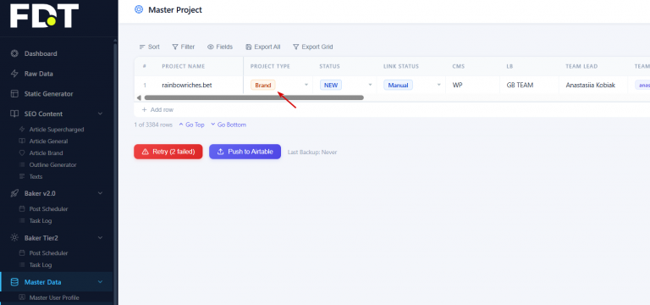Click the Task Log icon under Baker Tier2
This screenshot has height=305, width=650.
pos(22,264)
